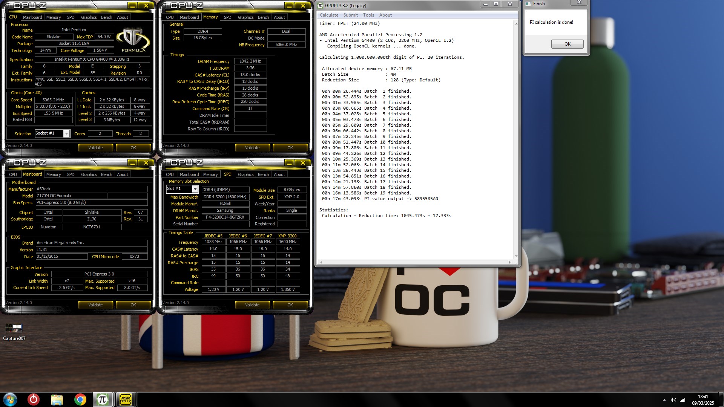This screenshot has height=407, width=724.
Task: Click the XMP-3200 timings column header
Action: coord(287,236)
